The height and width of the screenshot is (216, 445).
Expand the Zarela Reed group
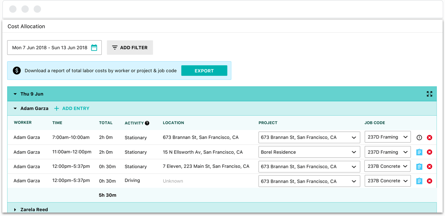(x=15, y=210)
